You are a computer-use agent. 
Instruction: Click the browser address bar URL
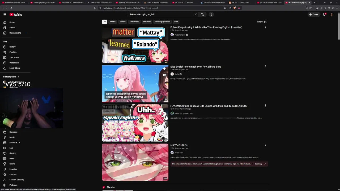[131, 8]
